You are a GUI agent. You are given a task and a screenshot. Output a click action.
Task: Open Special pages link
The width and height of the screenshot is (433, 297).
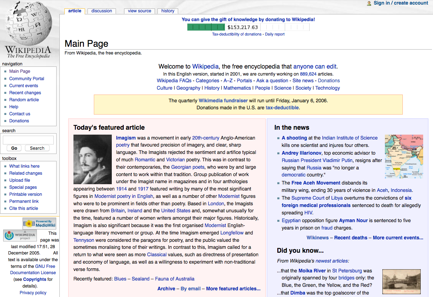click(23, 187)
